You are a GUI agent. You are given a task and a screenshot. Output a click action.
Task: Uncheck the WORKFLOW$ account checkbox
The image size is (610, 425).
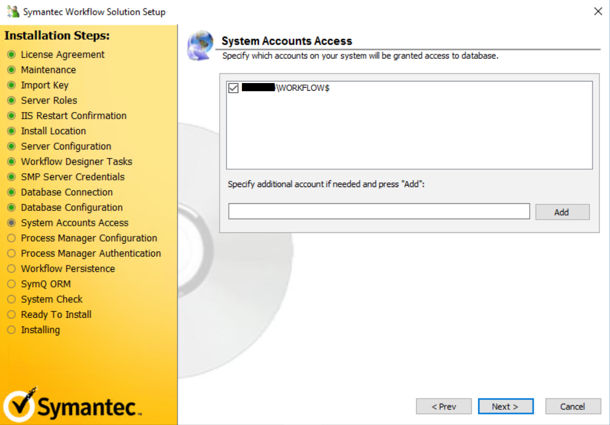(x=233, y=88)
